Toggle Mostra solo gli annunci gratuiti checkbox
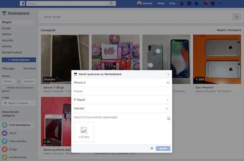Image resolution: width=244 pixels, height=161 pixels. tap(4, 88)
